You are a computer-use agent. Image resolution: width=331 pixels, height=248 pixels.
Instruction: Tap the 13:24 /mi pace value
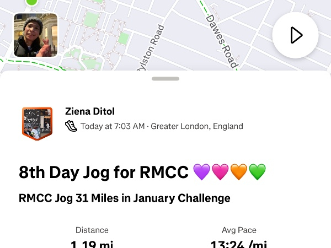(x=239, y=244)
